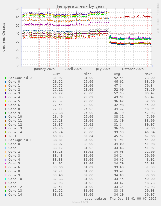
Task: Click the max value 70.34 for Core 1
Action: point(150,86)
